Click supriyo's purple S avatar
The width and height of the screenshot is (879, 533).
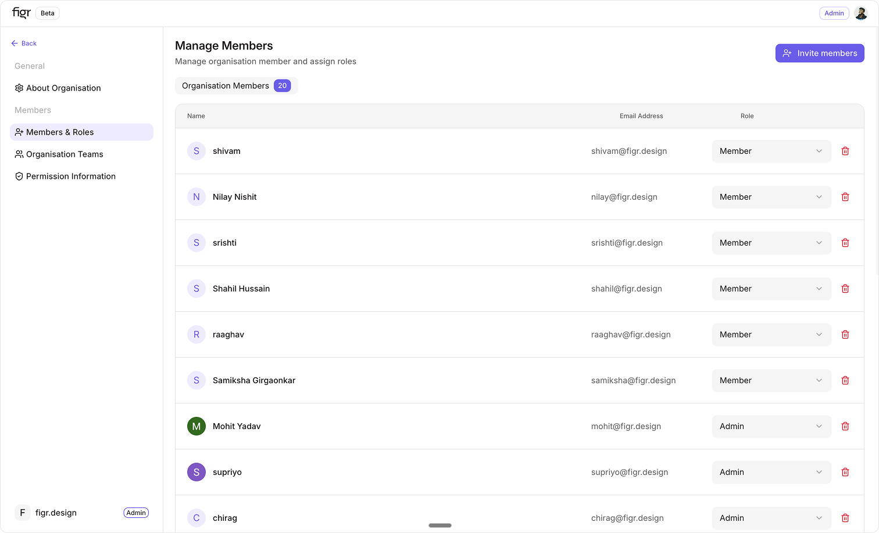click(x=196, y=472)
